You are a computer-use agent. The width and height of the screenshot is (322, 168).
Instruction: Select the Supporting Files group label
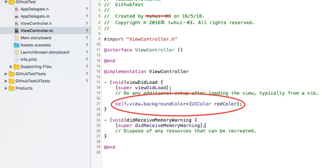[36, 67]
